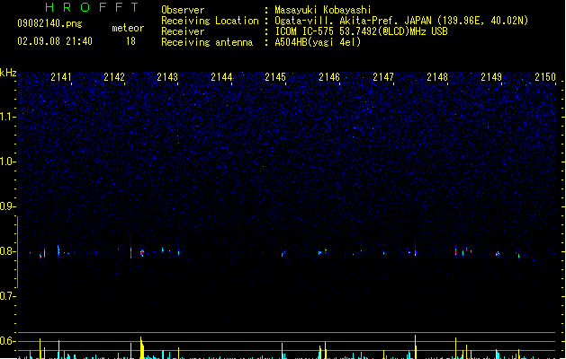Click the Ogata-vill. Akita-Pref. JAPAN location text
The image size is (566, 359).
click(x=401, y=21)
